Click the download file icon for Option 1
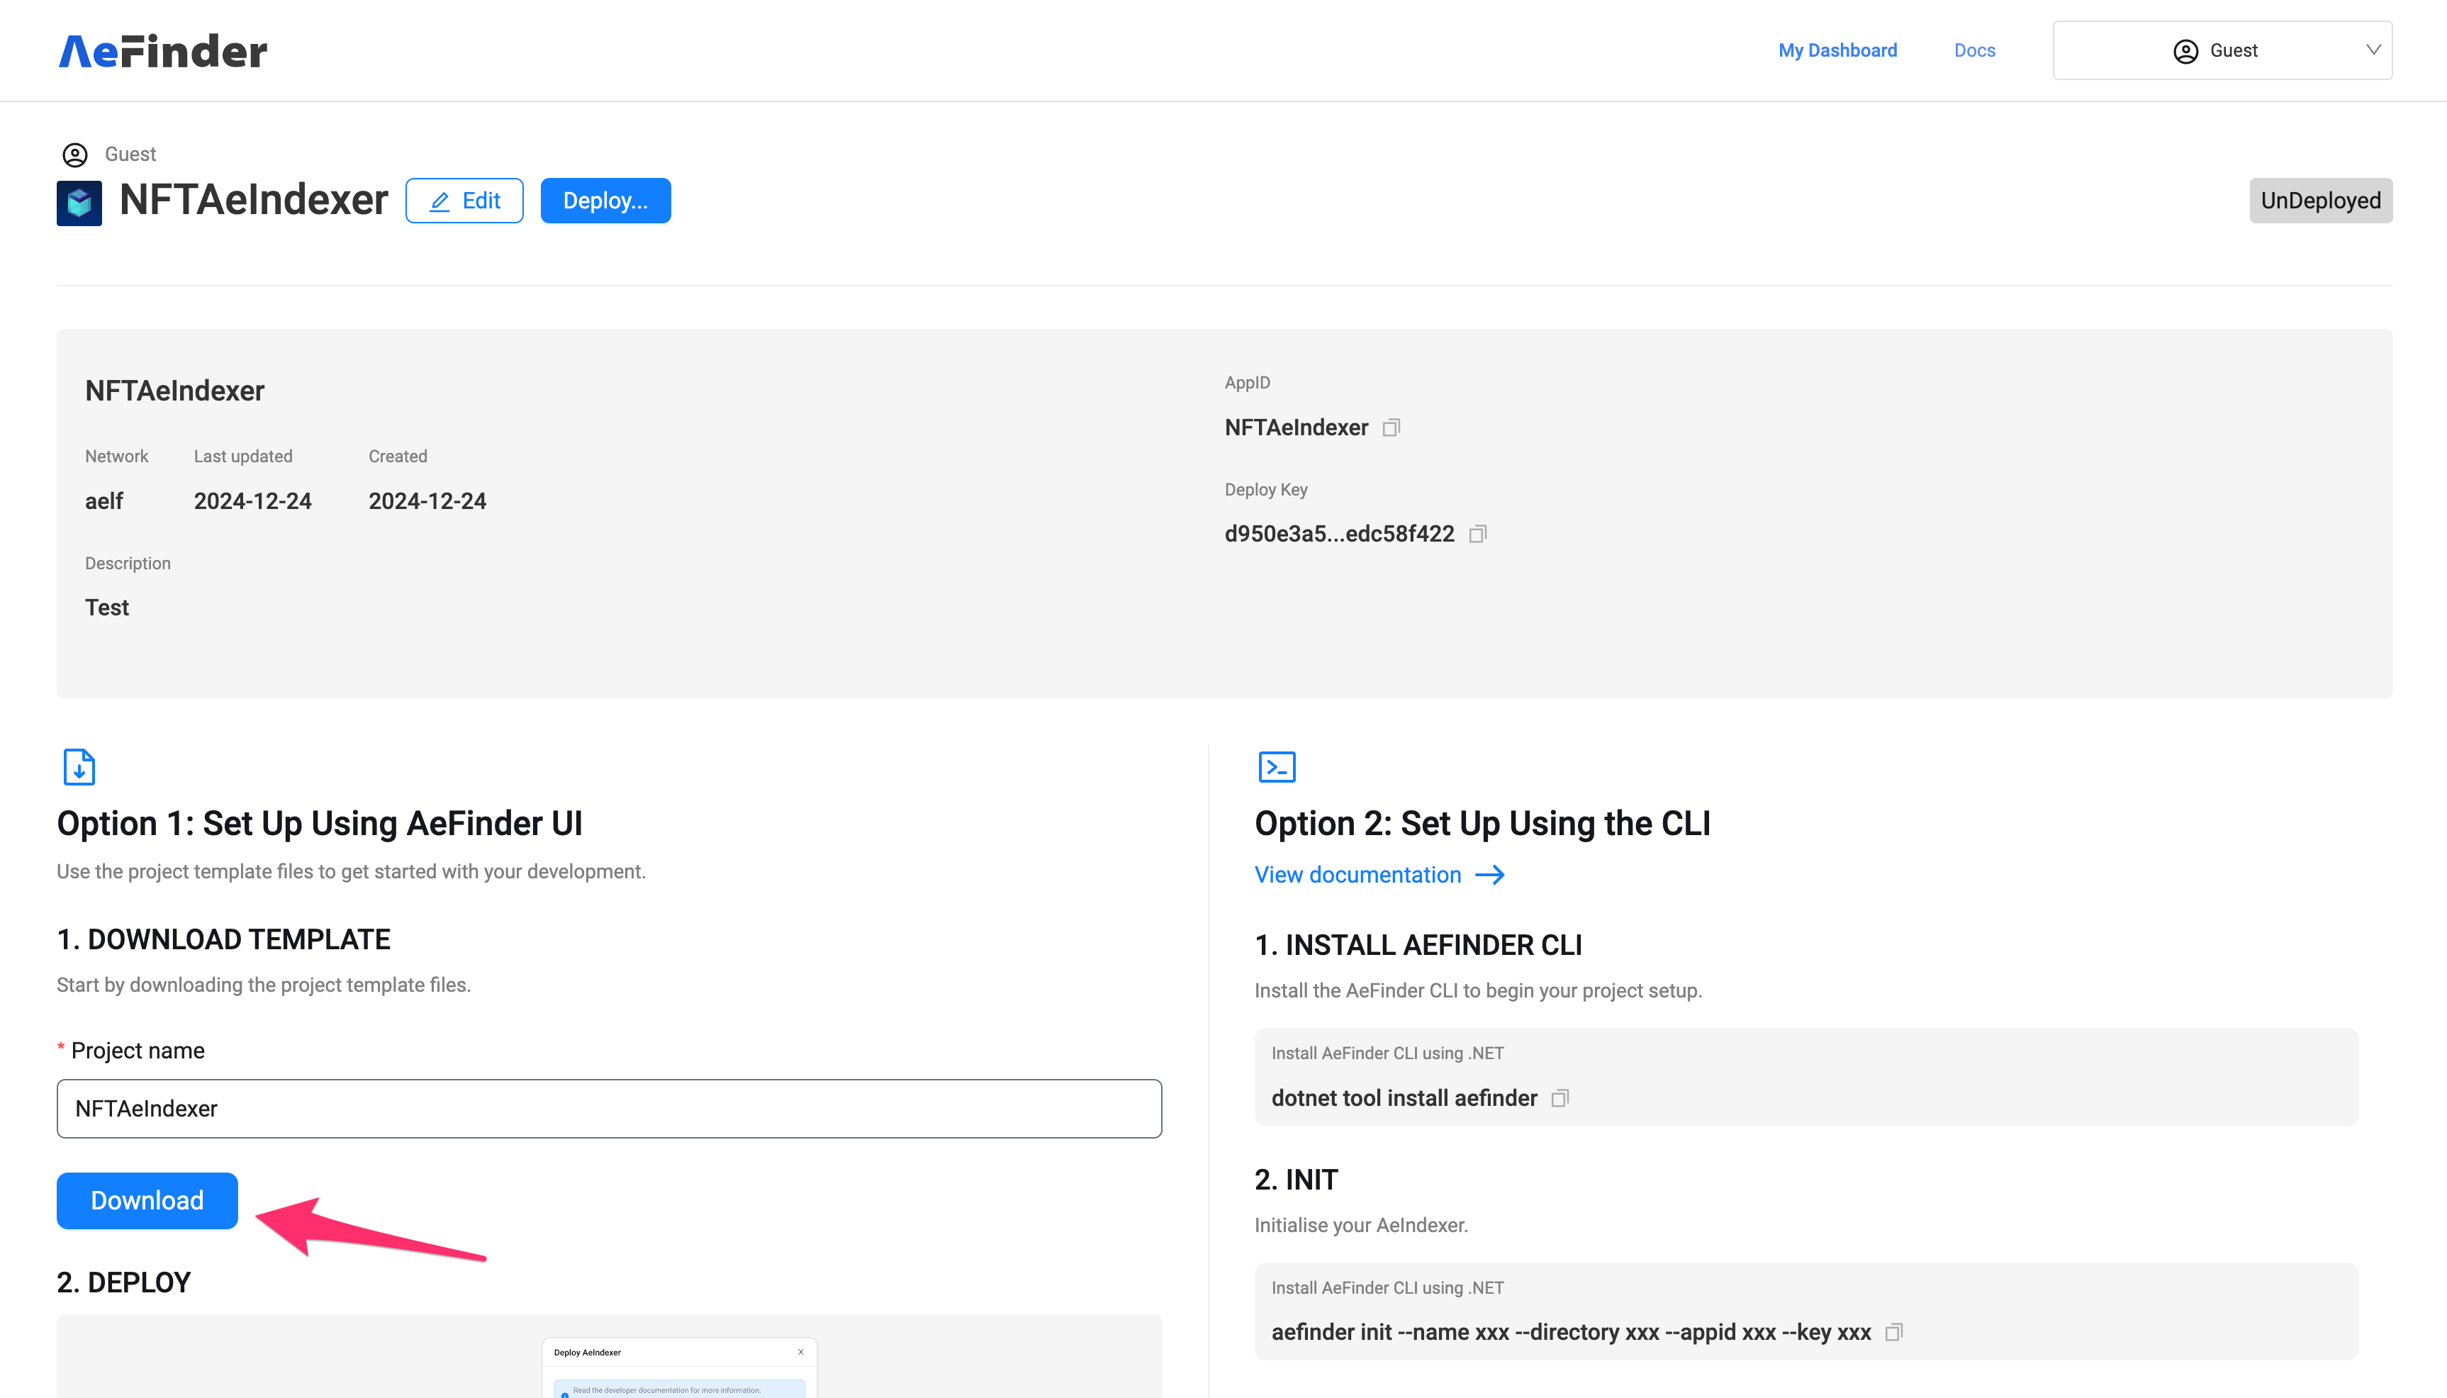 click(79, 766)
